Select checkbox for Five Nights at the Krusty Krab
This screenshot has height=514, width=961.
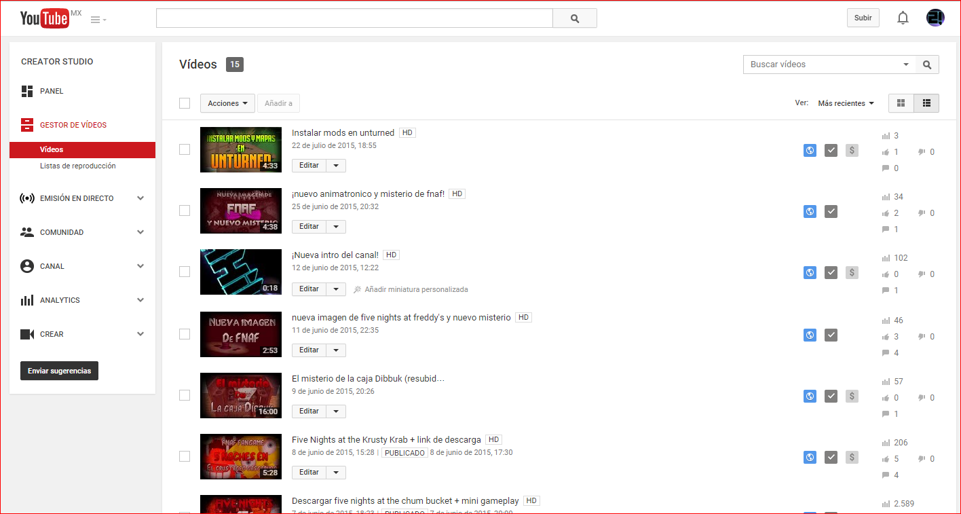point(185,456)
